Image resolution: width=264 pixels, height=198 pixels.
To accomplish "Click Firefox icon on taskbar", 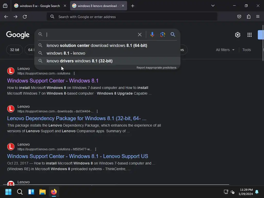I will pyautogui.click(x=54, y=192).
